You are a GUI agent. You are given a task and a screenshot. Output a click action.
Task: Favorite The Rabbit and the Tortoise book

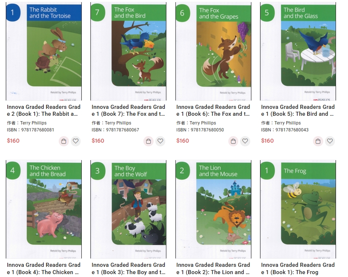click(76, 141)
